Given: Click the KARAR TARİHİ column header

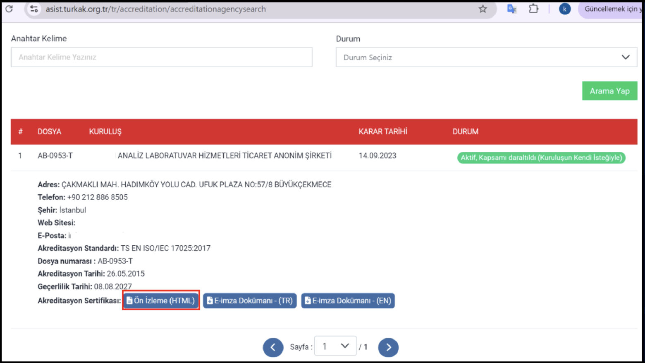Looking at the screenshot, I should click(383, 131).
